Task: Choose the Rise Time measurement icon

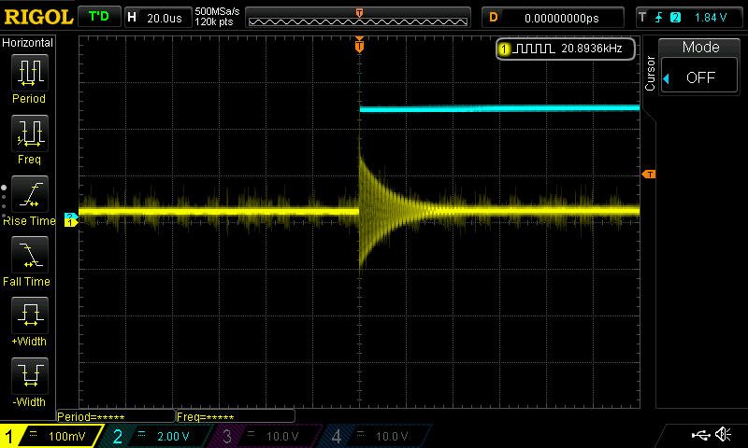Action: coord(29,195)
